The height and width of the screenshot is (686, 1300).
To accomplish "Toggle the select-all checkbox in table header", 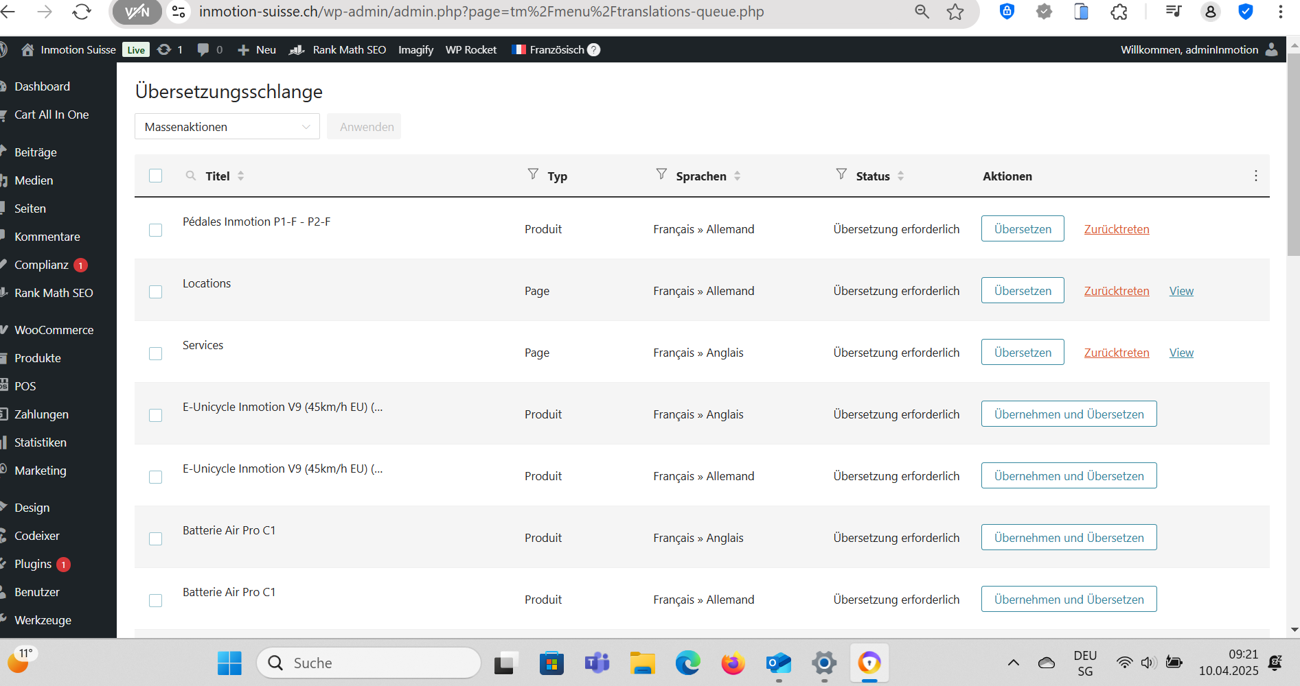I will [156, 176].
